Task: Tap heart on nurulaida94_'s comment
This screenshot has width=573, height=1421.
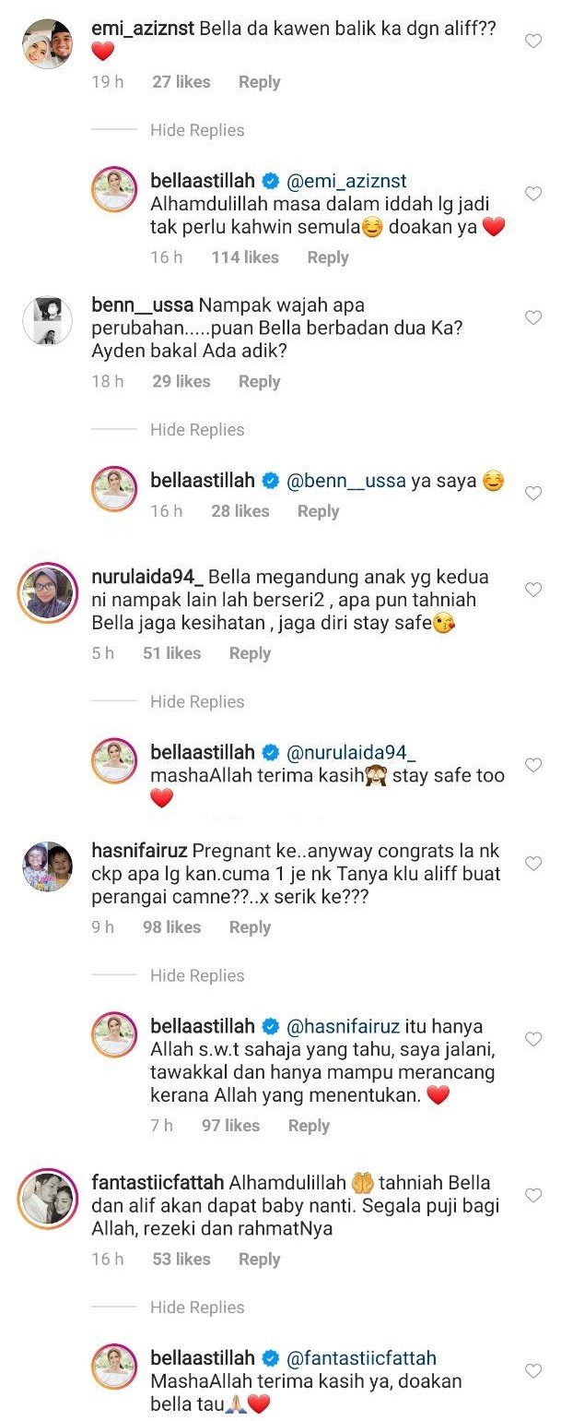Action: pyautogui.click(x=532, y=590)
